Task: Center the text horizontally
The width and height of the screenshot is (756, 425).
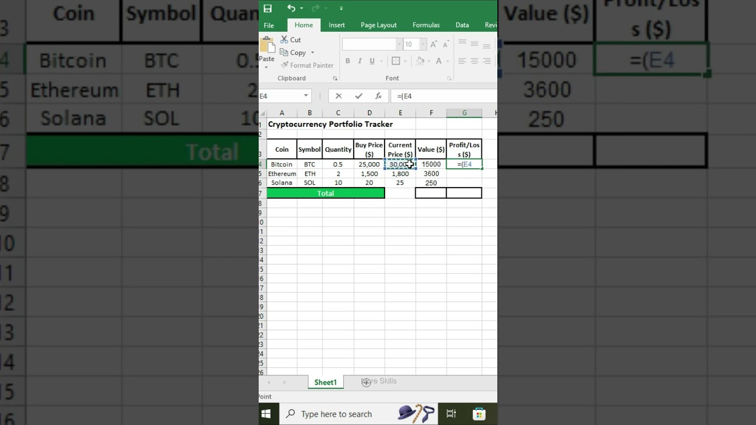Action: [x=474, y=61]
